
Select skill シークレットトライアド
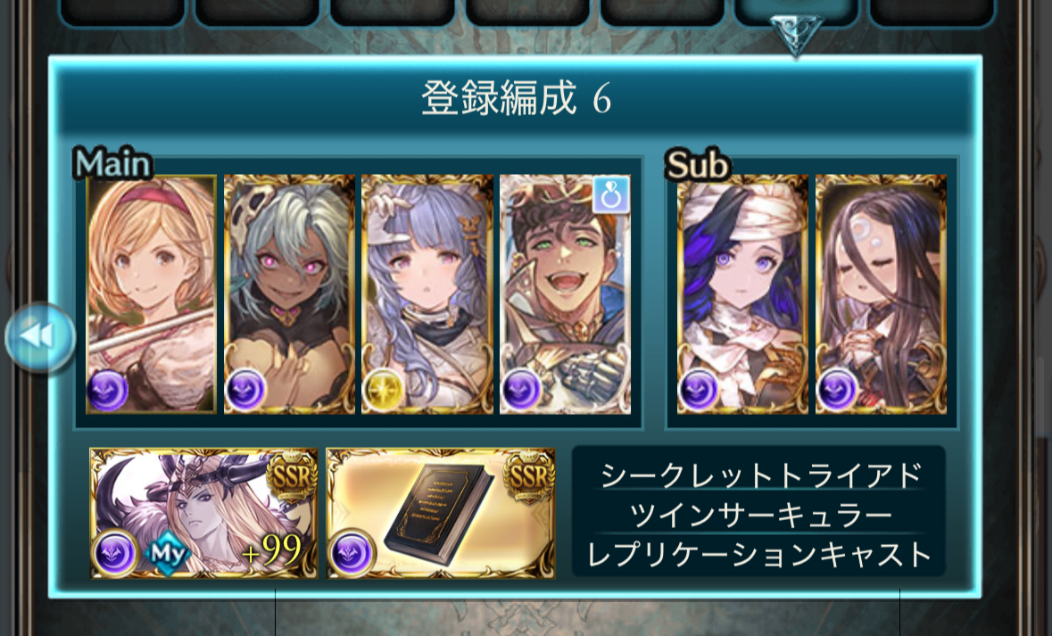point(761,475)
